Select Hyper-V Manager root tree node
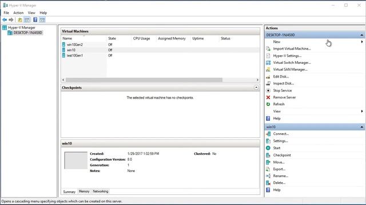 pos(22,27)
